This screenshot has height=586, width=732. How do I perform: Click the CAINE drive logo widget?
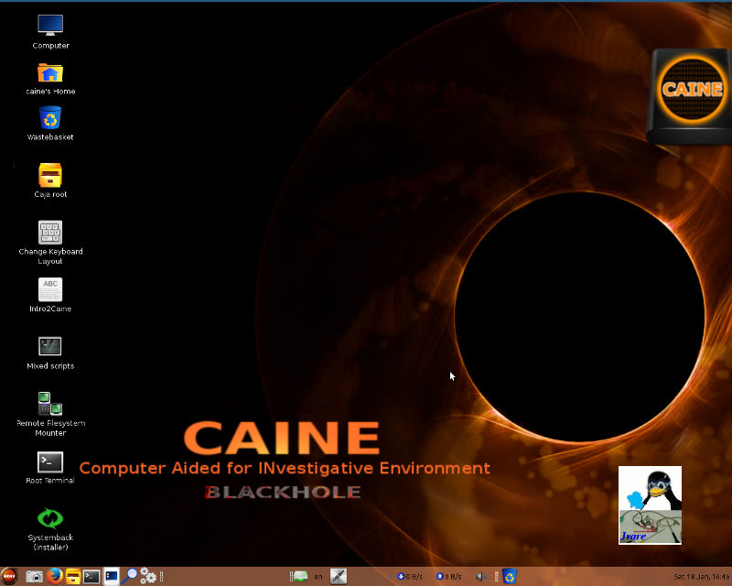689,96
